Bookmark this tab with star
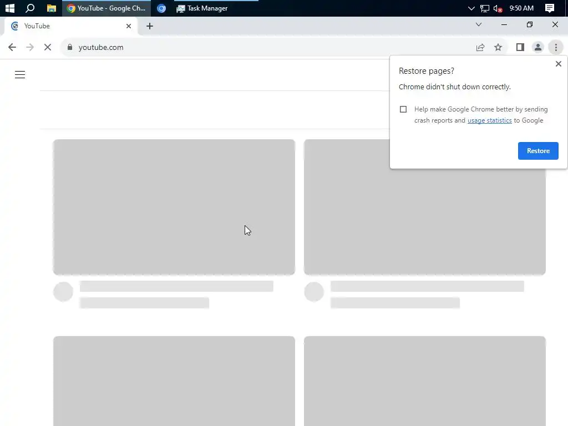 498,47
